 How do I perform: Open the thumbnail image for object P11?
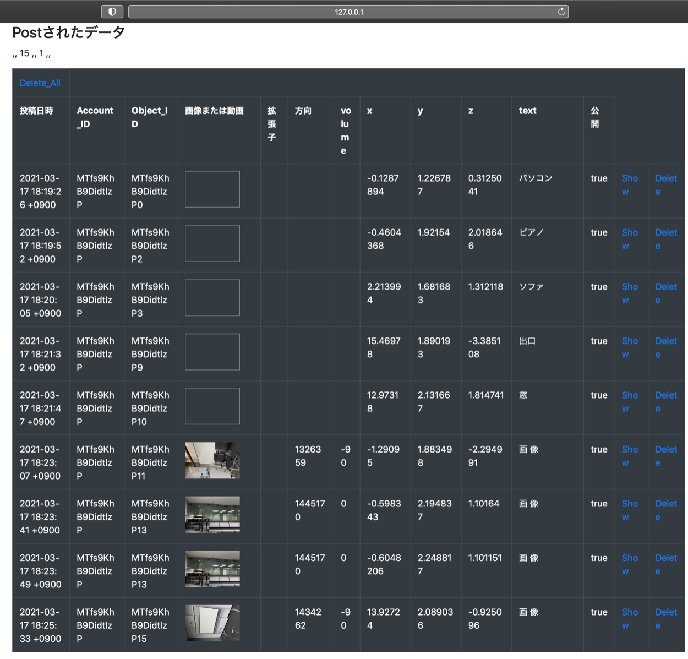(x=212, y=460)
